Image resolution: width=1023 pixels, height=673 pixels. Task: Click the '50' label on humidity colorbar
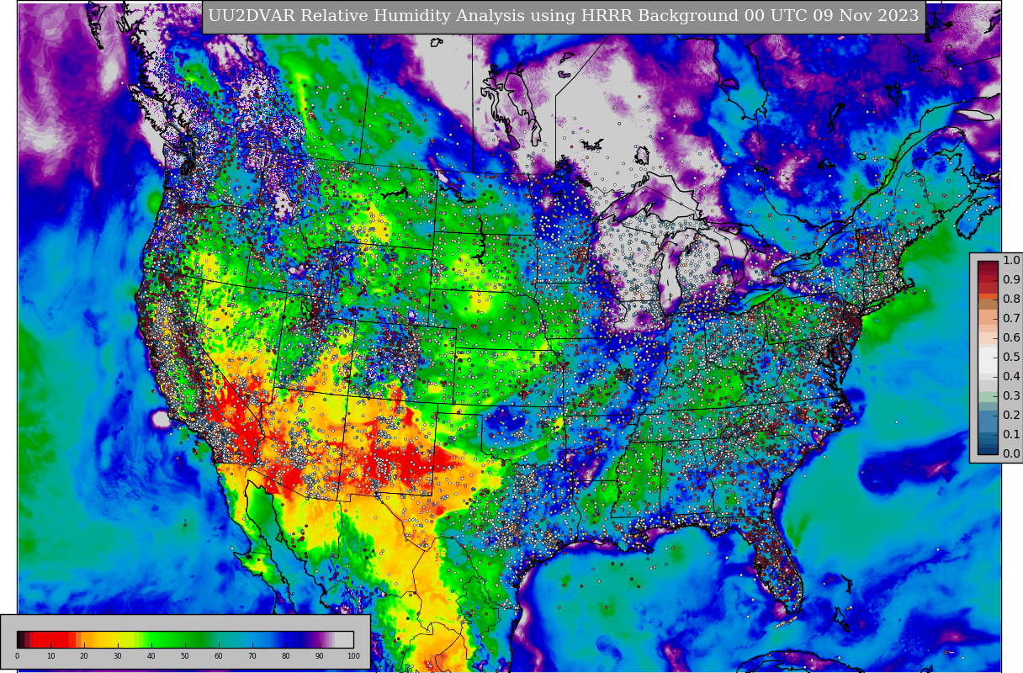[x=185, y=656]
